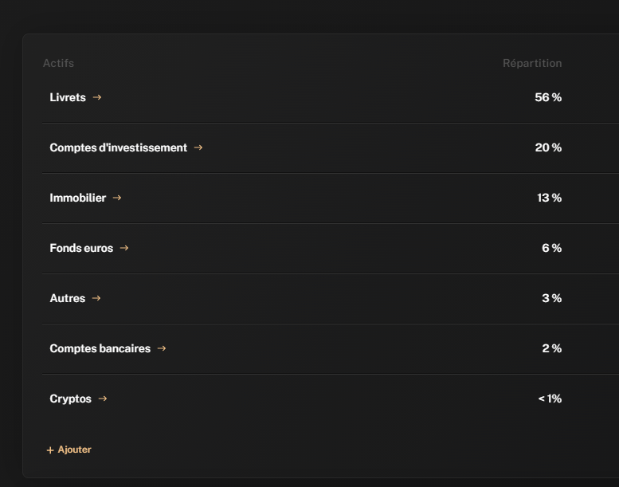Hit the arrow icon beside Immobilier
This screenshot has width=619, height=487.
117,198
